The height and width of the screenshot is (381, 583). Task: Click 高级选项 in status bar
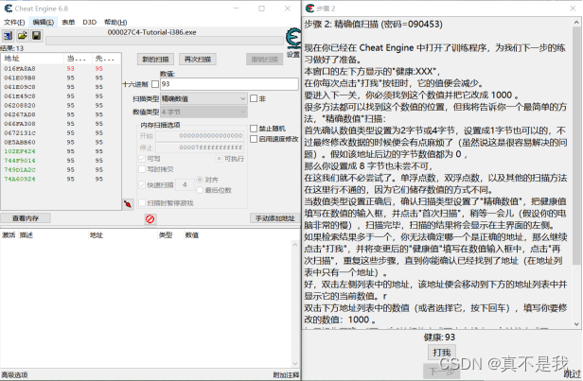click(14, 374)
